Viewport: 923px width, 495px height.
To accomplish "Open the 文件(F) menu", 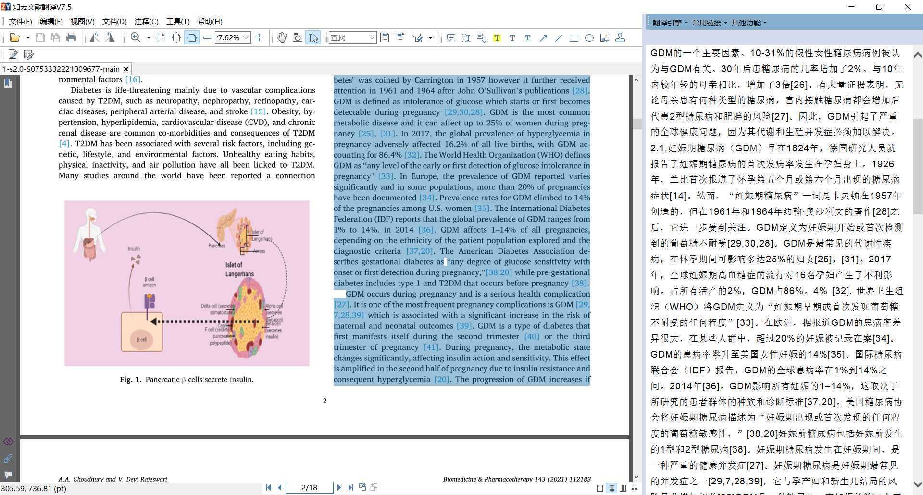I will [20, 22].
